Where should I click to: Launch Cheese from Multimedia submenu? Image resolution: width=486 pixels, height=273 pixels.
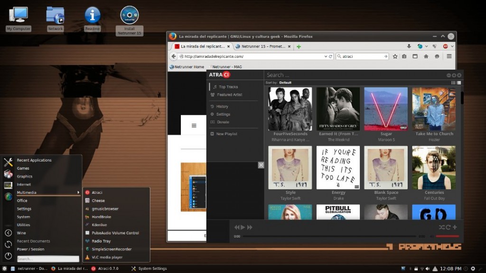coord(98,200)
